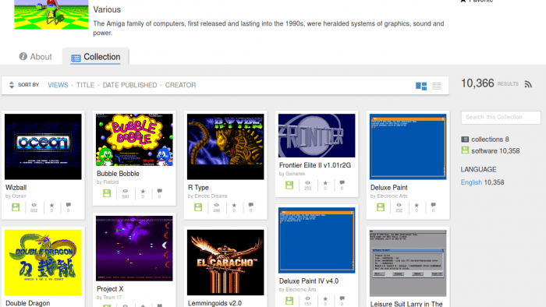
Task: Sort results by CREATOR
Action: point(180,85)
